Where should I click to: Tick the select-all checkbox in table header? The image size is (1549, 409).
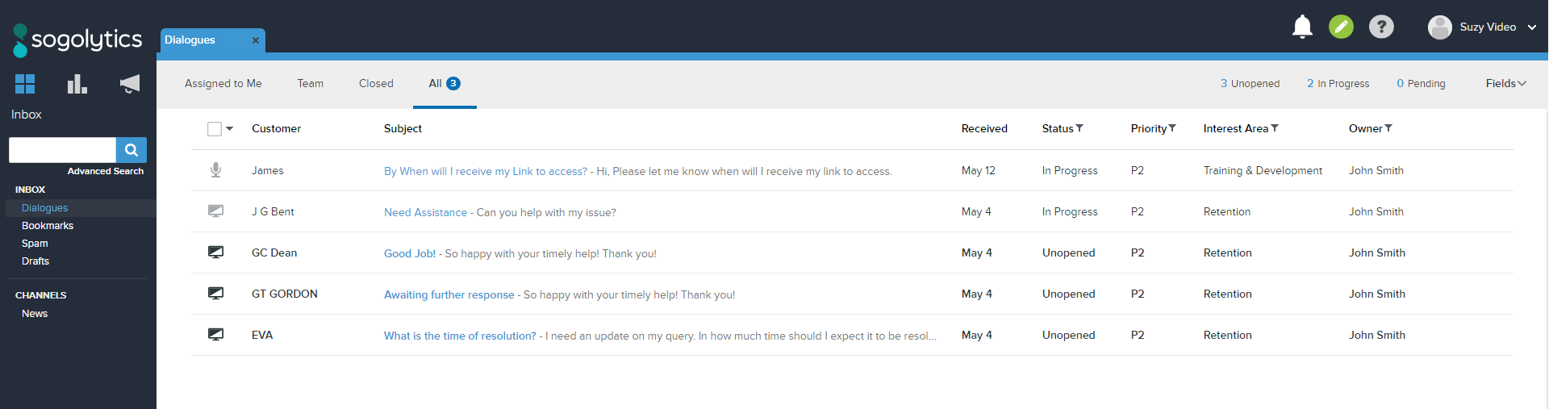pyautogui.click(x=215, y=129)
